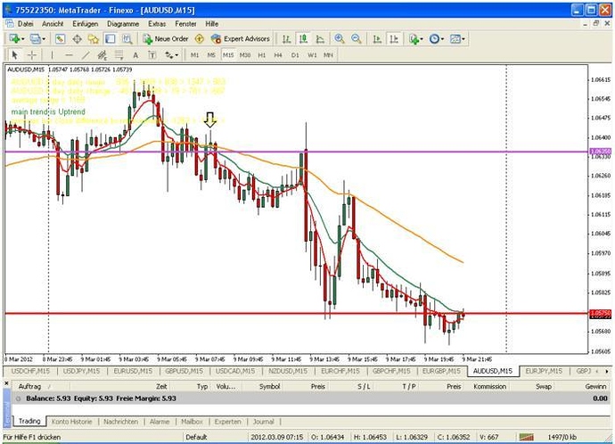Select the D1 timeframe button
This screenshot has height=444, width=615.
[x=295, y=55]
